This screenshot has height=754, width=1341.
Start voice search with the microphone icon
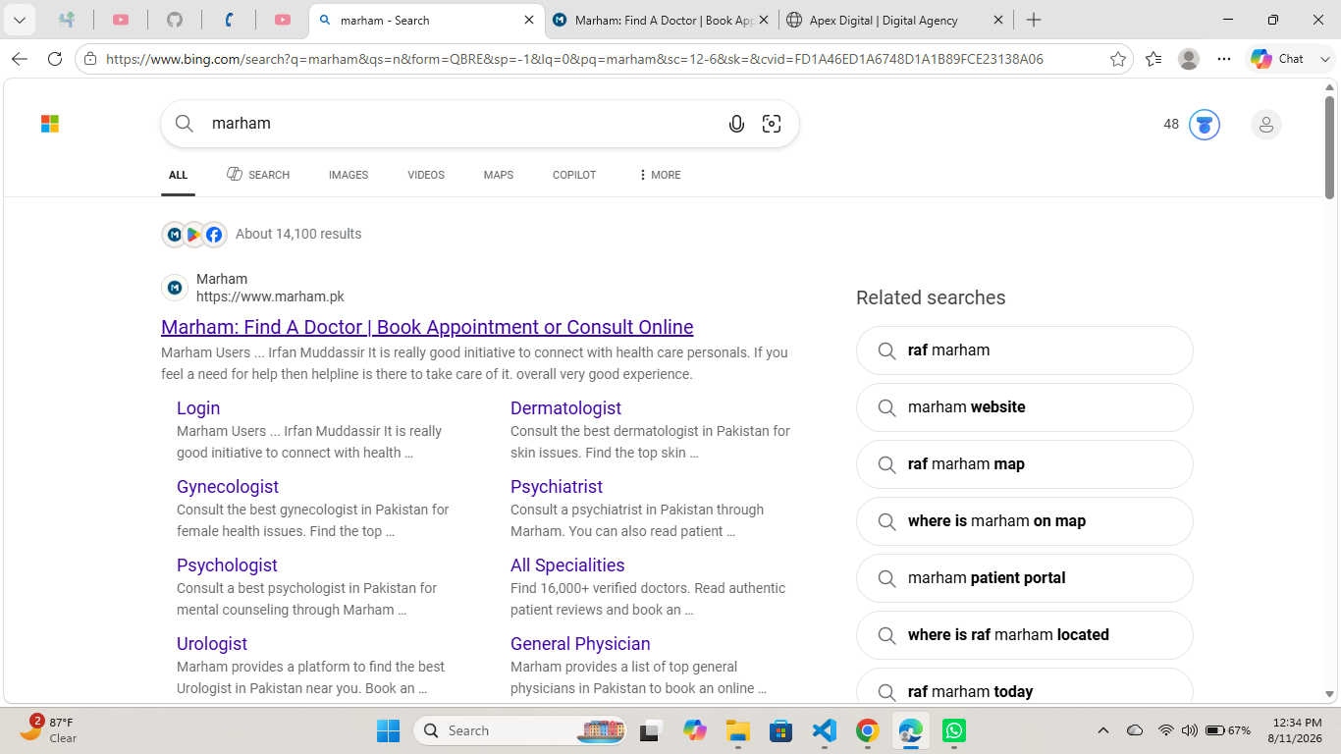(x=736, y=124)
